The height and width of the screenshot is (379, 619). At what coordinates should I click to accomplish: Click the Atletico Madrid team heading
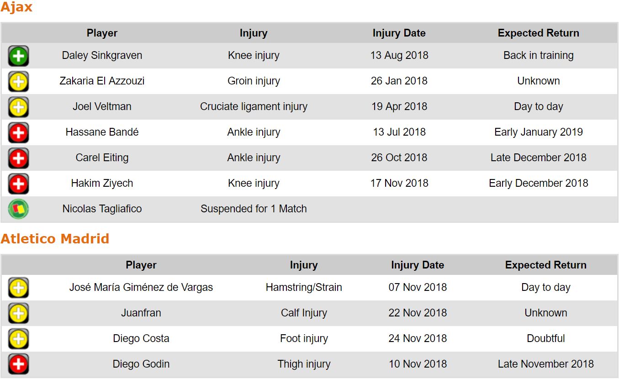[x=55, y=239]
